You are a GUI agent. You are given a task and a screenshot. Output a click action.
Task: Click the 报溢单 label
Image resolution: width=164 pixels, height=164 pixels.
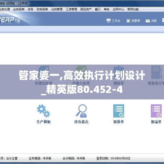pyautogui.click(x=156, y=122)
